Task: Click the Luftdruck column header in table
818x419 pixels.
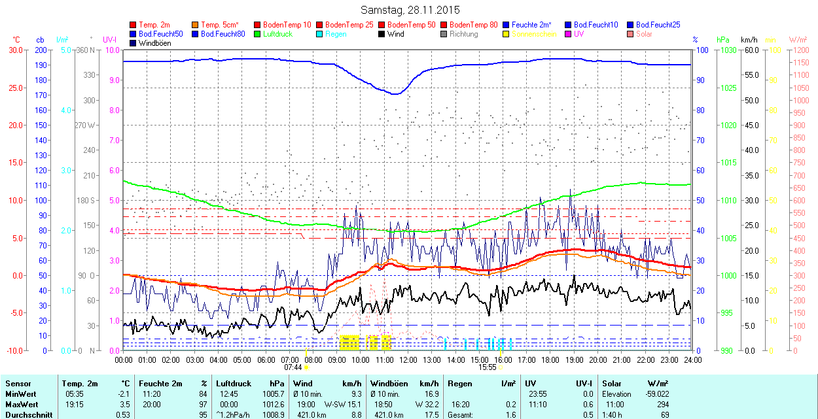Action: 234,384
